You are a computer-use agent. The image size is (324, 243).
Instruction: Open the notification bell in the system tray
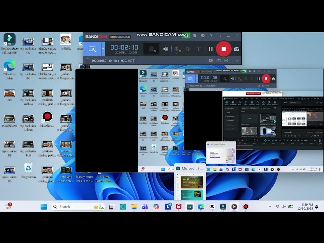(317, 206)
